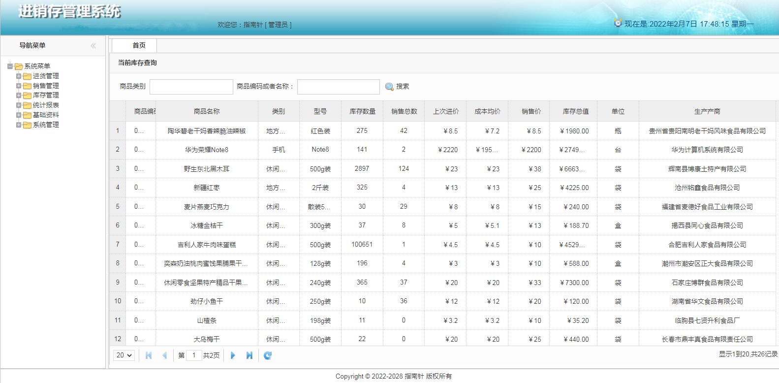The image size is (779, 383).
Task: Click the 库存管理 folder icon
Action: [28, 96]
